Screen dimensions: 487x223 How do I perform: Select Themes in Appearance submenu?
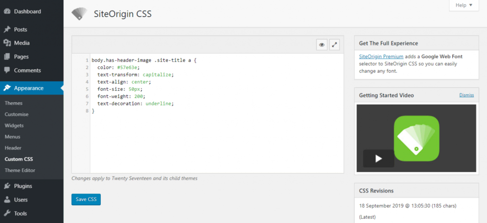coord(13,103)
